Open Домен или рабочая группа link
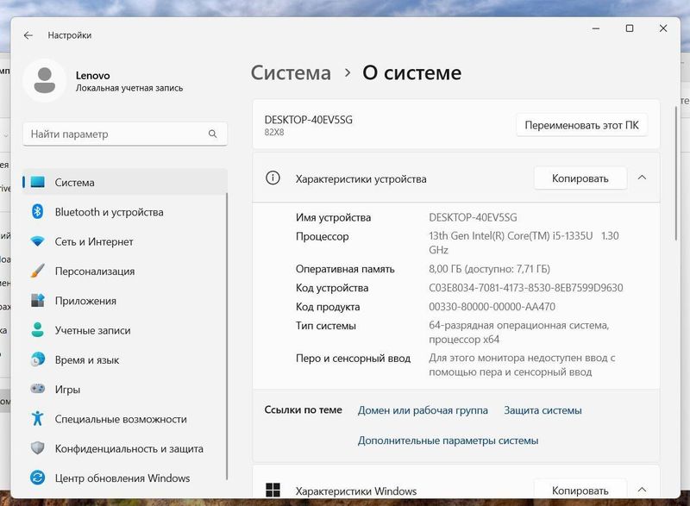The height and width of the screenshot is (506, 690). pos(423,410)
